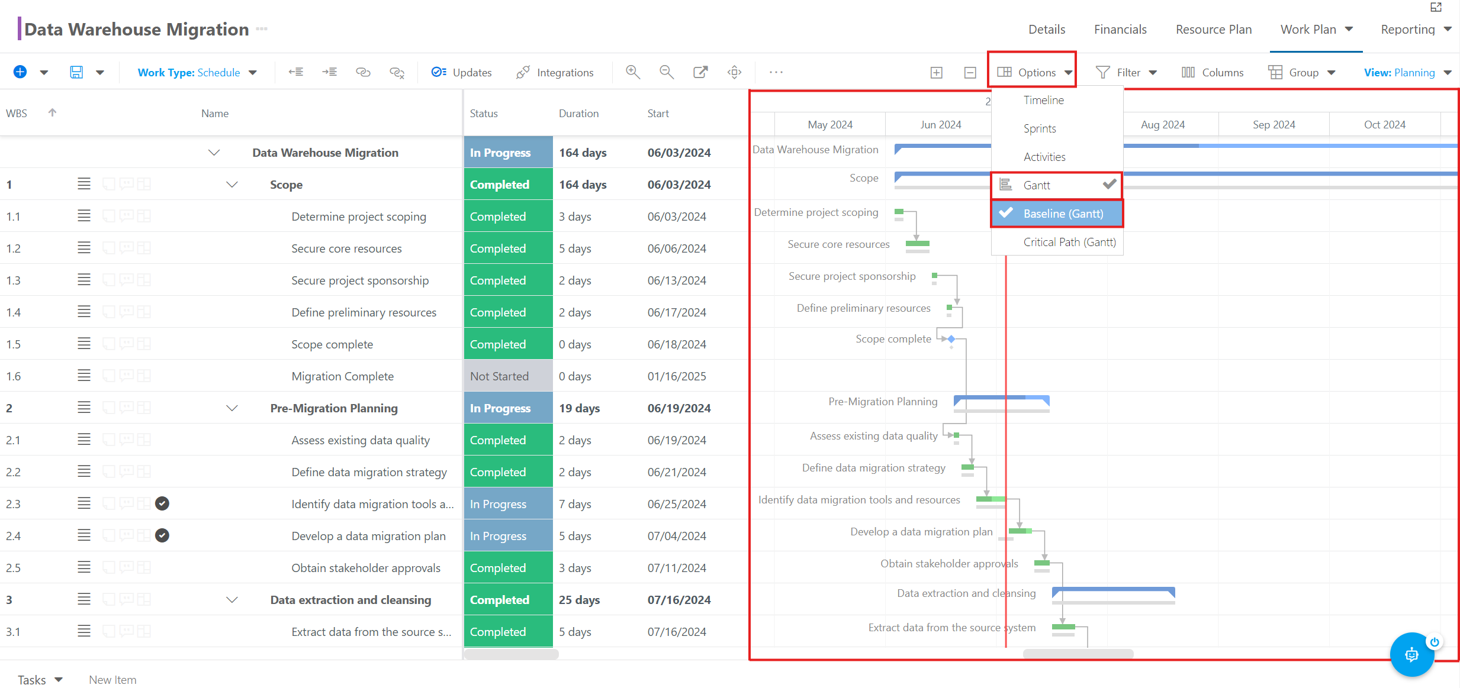Toggle the Sprints option
Viewport: 1460px width, 688px height.
click(1057, 128)
